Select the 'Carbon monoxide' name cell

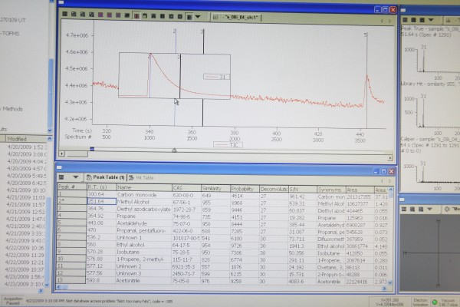pyautogui.click(x=144, y=194)
